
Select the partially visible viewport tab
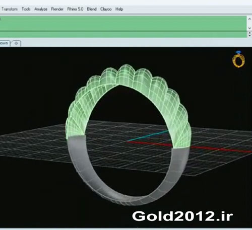pyautogui.click(x=5, y=43)
